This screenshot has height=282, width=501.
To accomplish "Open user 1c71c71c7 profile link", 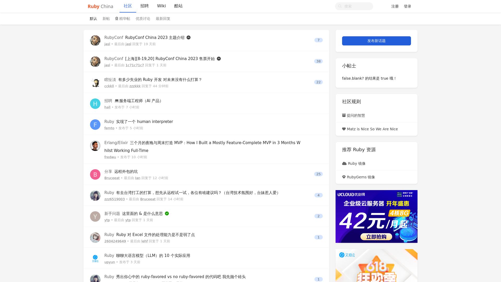I will (x=135, y=65).
